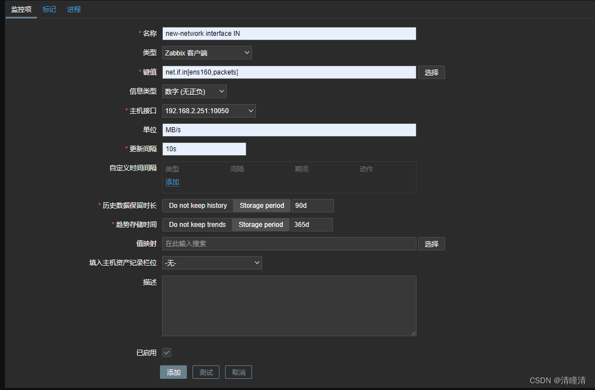Select Storage period for 趋势存储时间
This screenshot has width=595, height=390.
click(260, 225)
